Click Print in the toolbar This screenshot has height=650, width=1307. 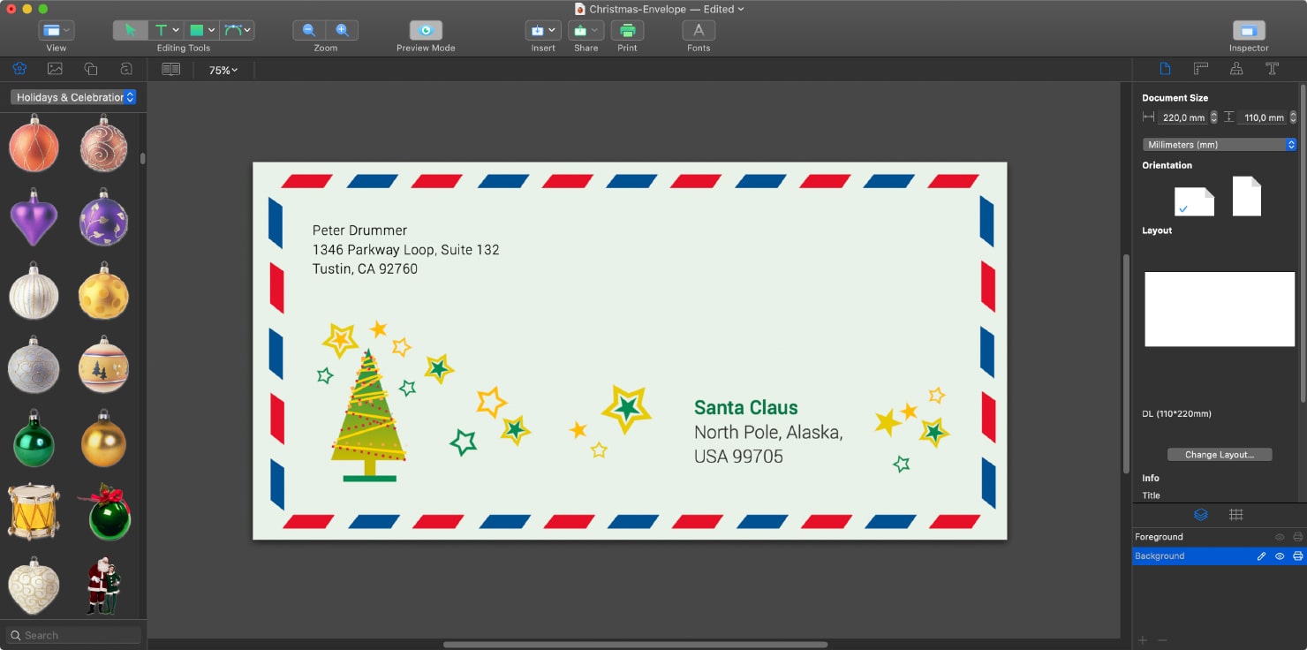pyautogui.click(x=627, y=29)
